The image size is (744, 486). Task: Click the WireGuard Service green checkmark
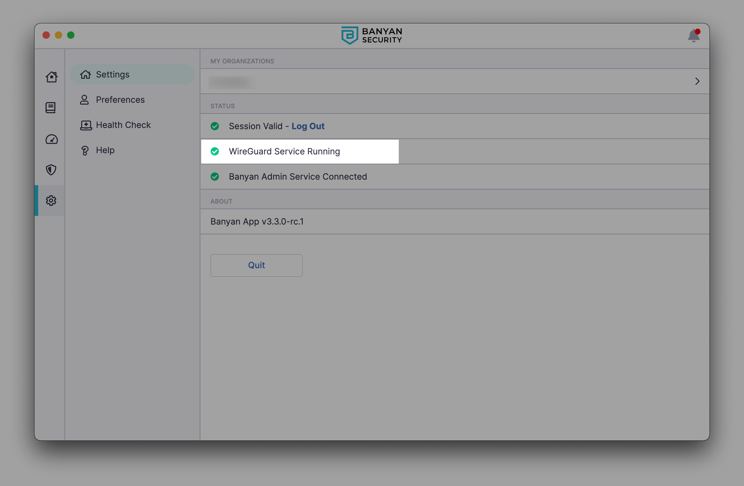tap(215, 152)
